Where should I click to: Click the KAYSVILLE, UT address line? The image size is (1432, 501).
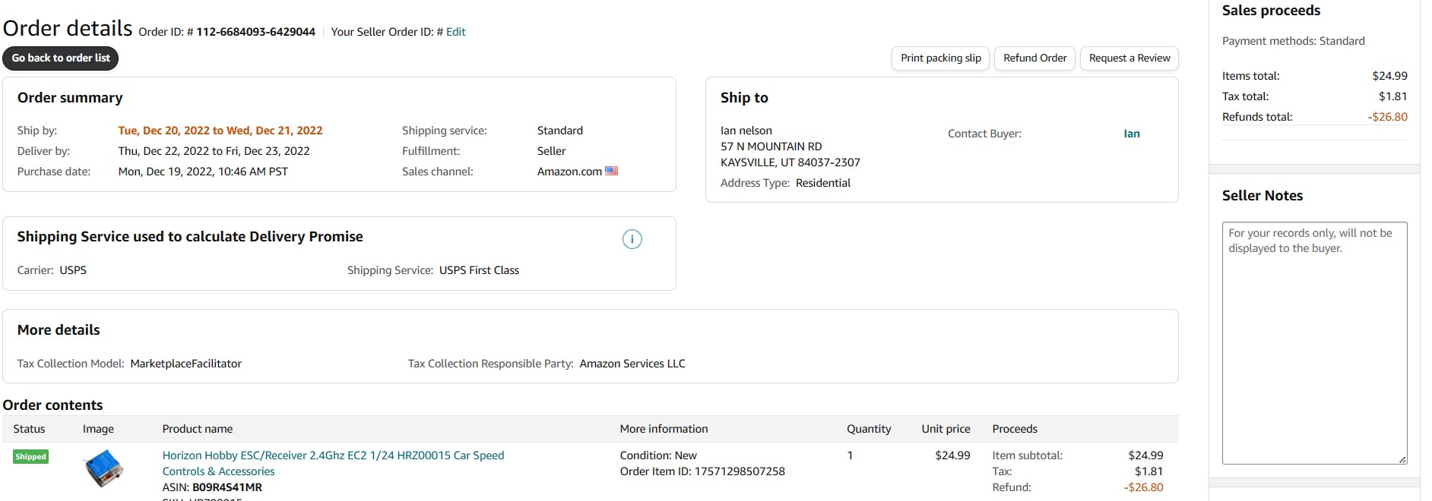(790, 162)
